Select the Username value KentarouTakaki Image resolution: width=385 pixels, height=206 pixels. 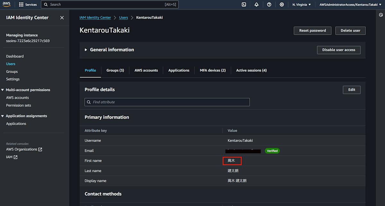240,140
